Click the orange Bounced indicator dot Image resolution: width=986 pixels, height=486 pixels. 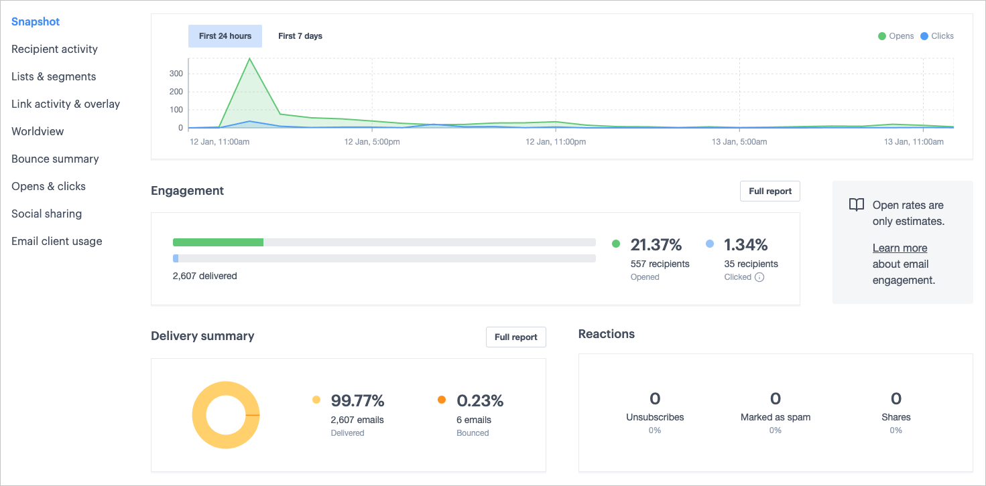[442, 399]
